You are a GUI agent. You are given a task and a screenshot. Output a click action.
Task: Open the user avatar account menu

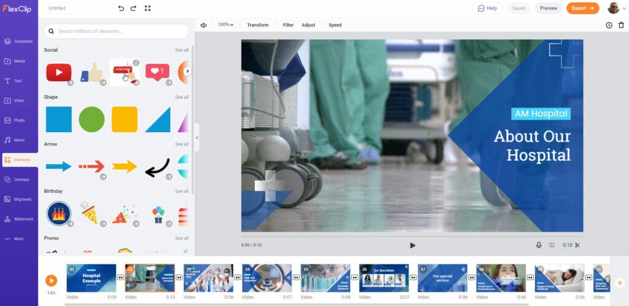(617, 8)
